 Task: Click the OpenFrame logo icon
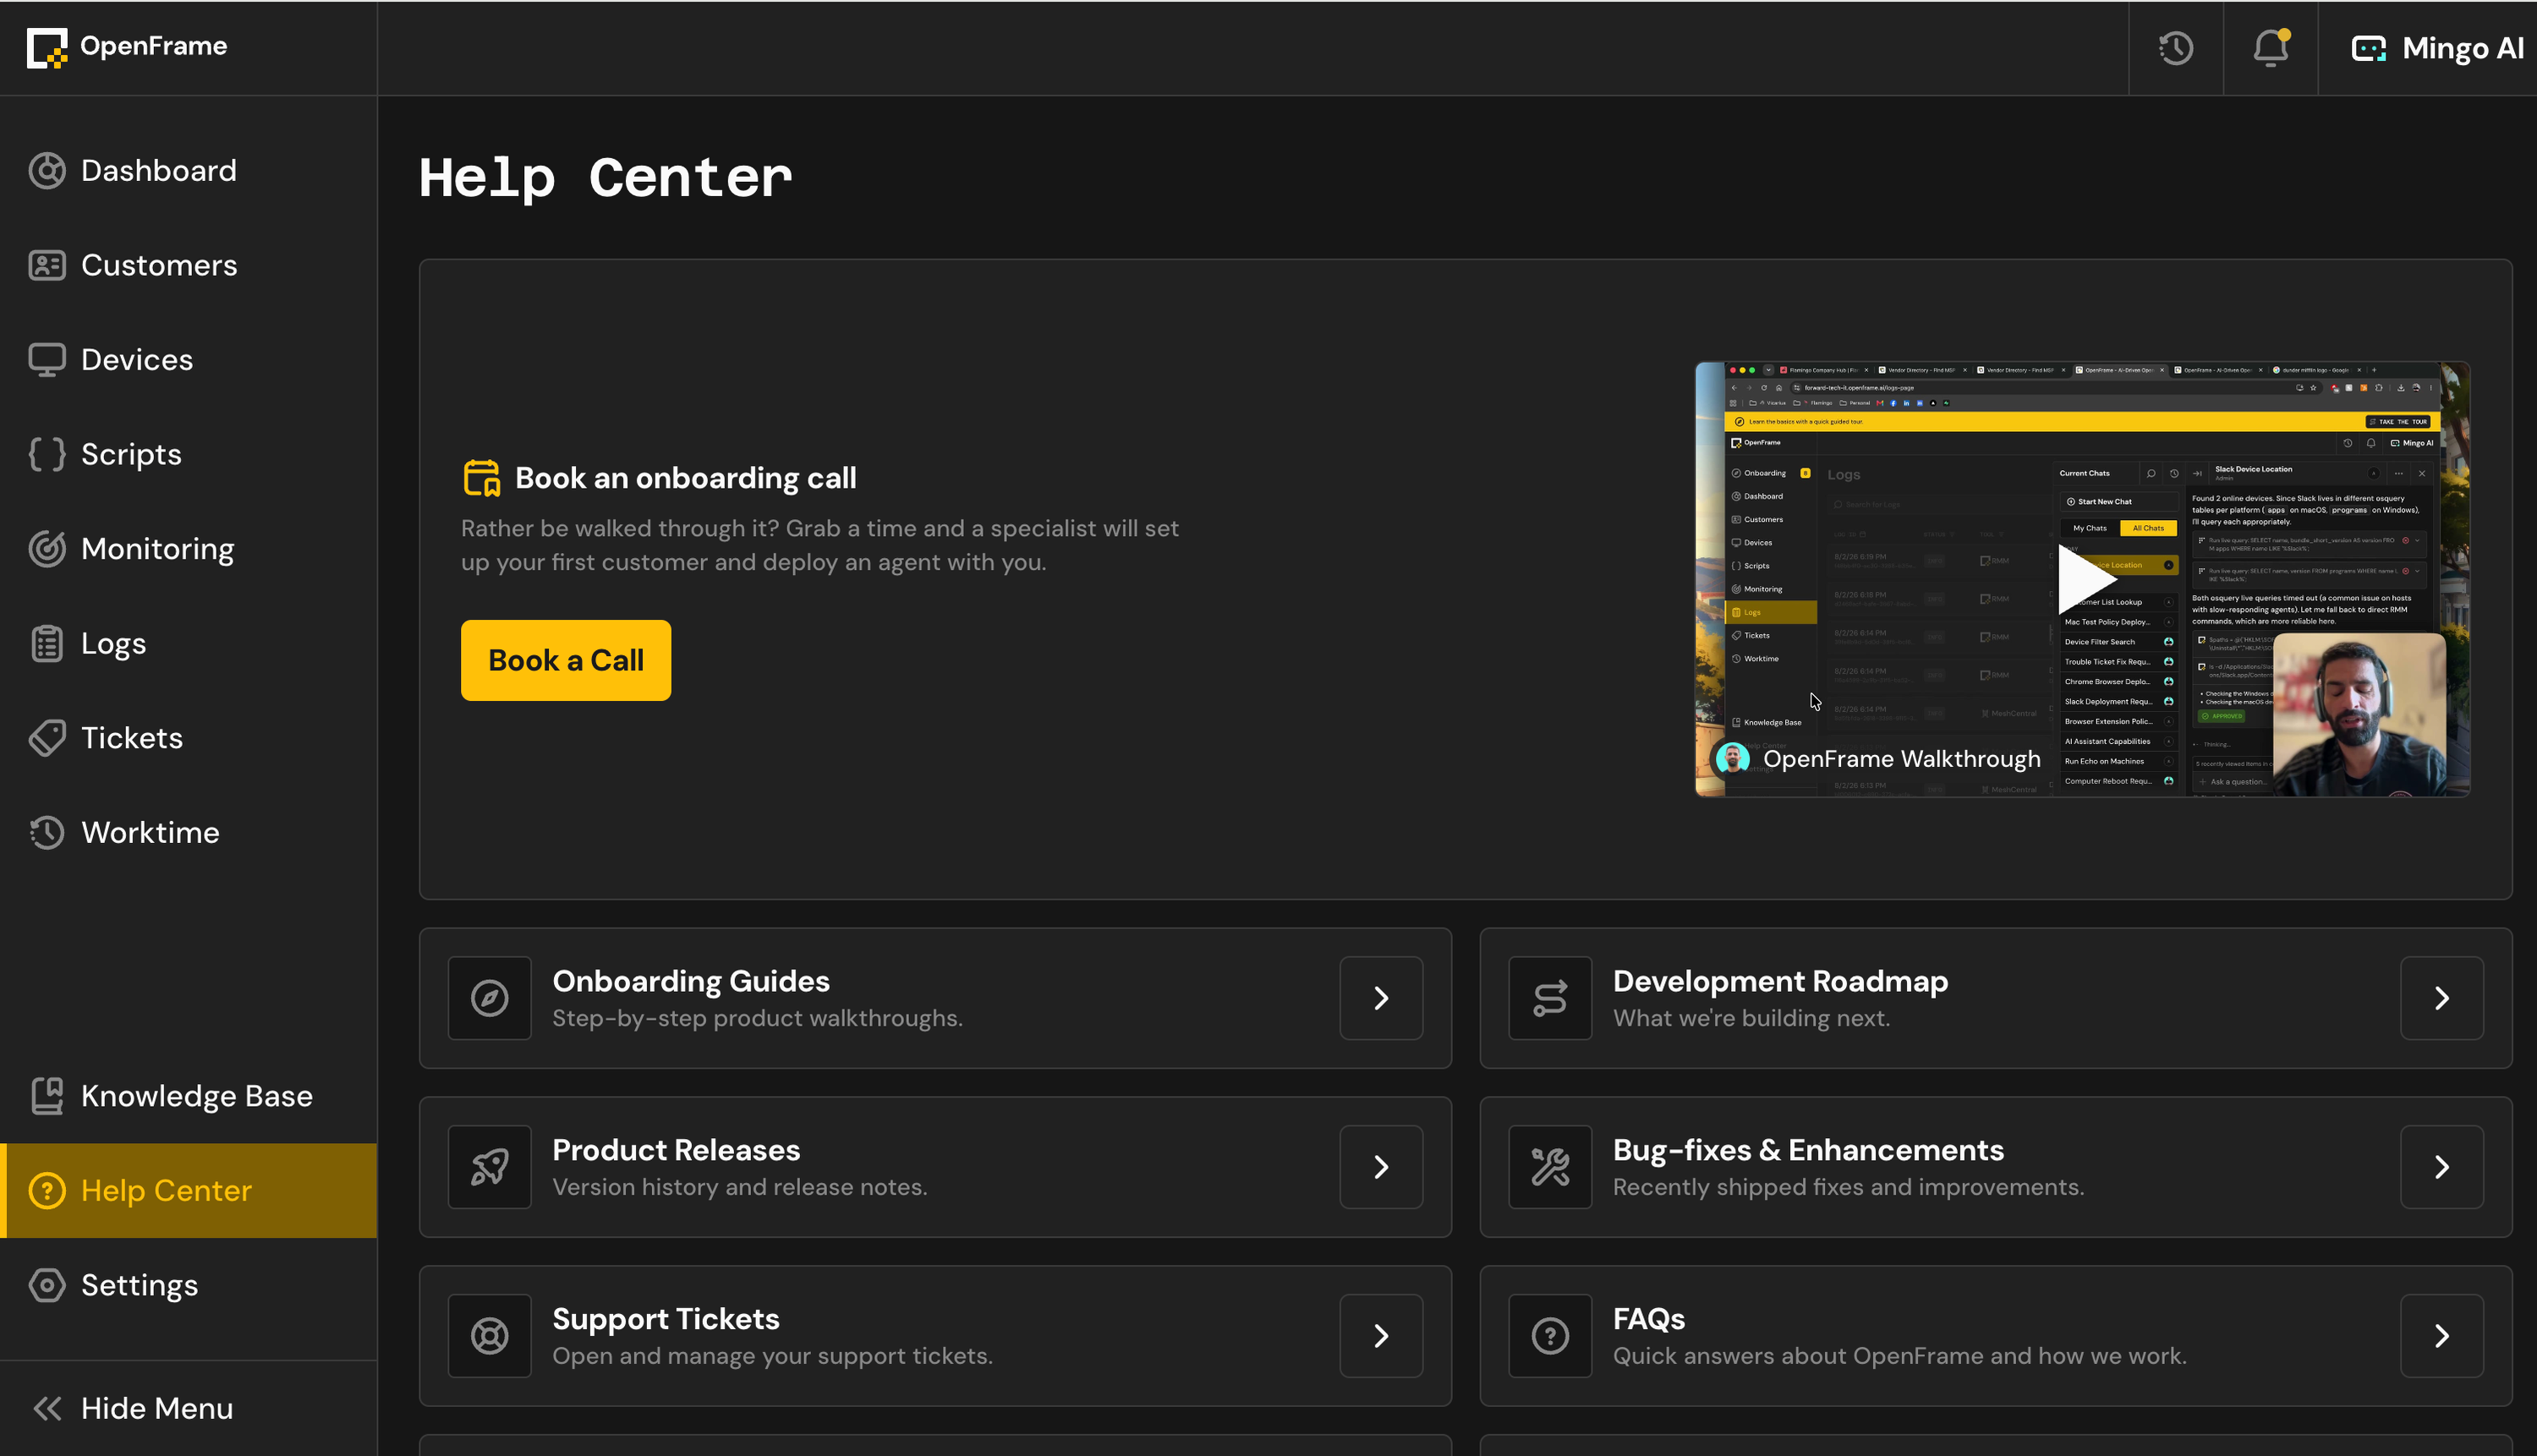click(x=47, y=47)
